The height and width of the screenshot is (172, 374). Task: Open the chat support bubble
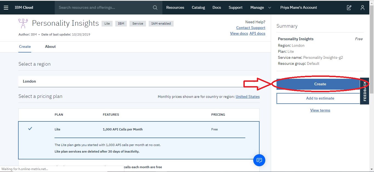259,160
